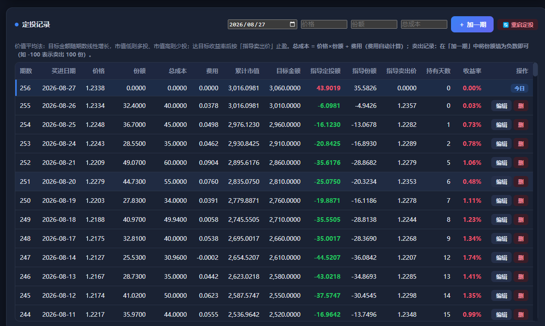The width and height of the screenshot is (545, 326).
Task: Delete the record for period 250
Action: [520, 201]
